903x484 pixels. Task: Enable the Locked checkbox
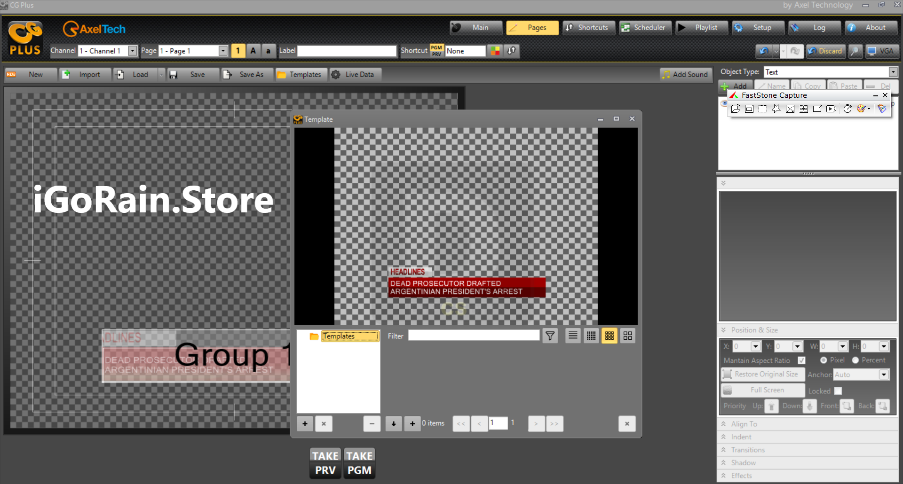(x=838, y=391)
